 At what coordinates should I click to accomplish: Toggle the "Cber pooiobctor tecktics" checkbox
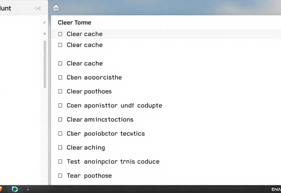coord(60,134)
